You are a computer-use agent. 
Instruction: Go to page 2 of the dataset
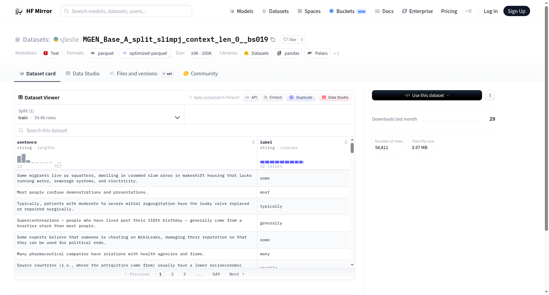(172, 274)
